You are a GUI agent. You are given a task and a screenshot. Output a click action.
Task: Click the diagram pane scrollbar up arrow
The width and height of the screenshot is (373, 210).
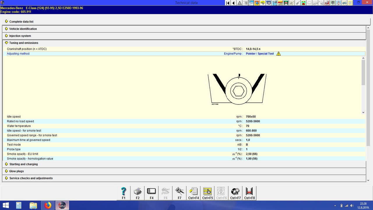click(363, 58)
